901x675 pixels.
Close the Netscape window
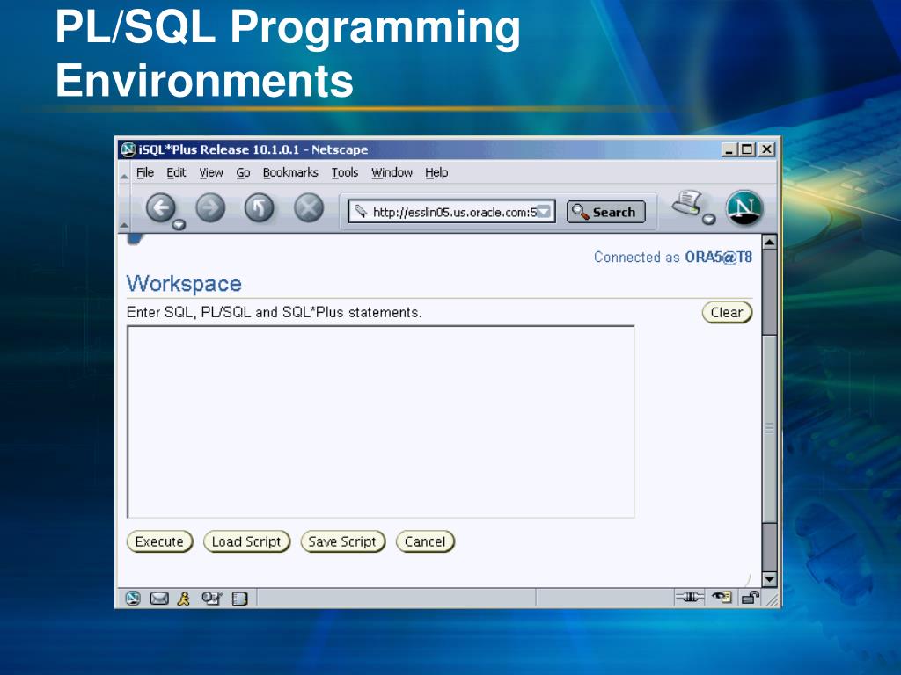tap(766, 149)
